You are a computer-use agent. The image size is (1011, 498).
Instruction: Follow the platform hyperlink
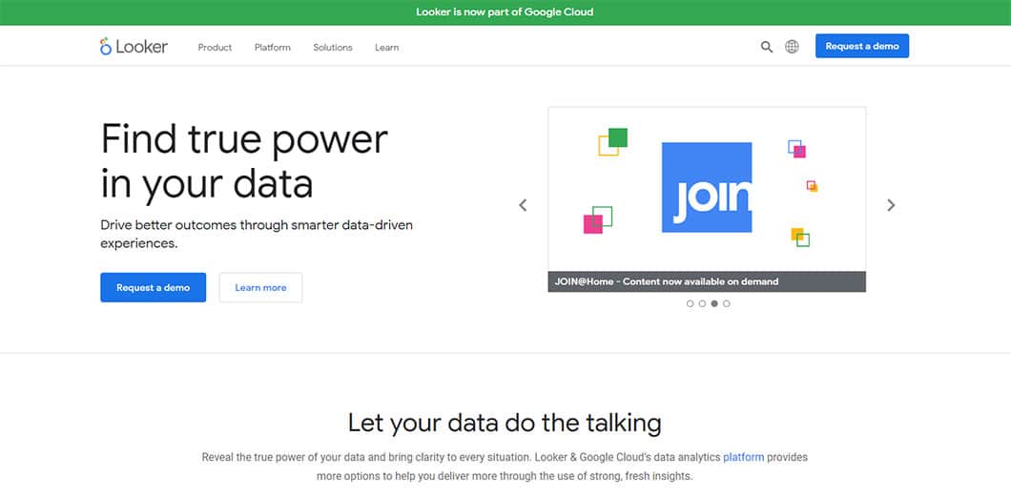(743, 457)
